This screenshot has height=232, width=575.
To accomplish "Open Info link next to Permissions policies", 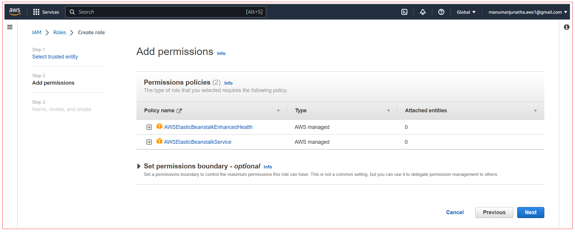I will point(228,83).
